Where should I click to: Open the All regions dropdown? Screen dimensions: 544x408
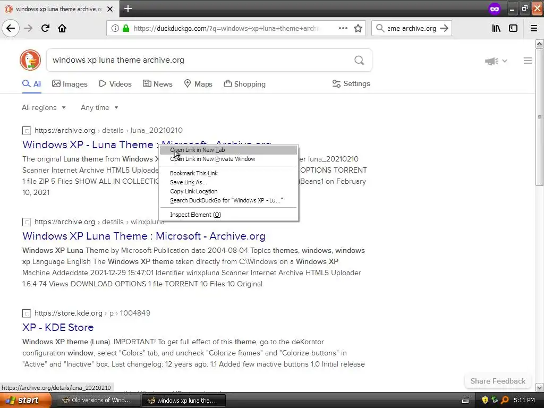[x=44, y=107]
